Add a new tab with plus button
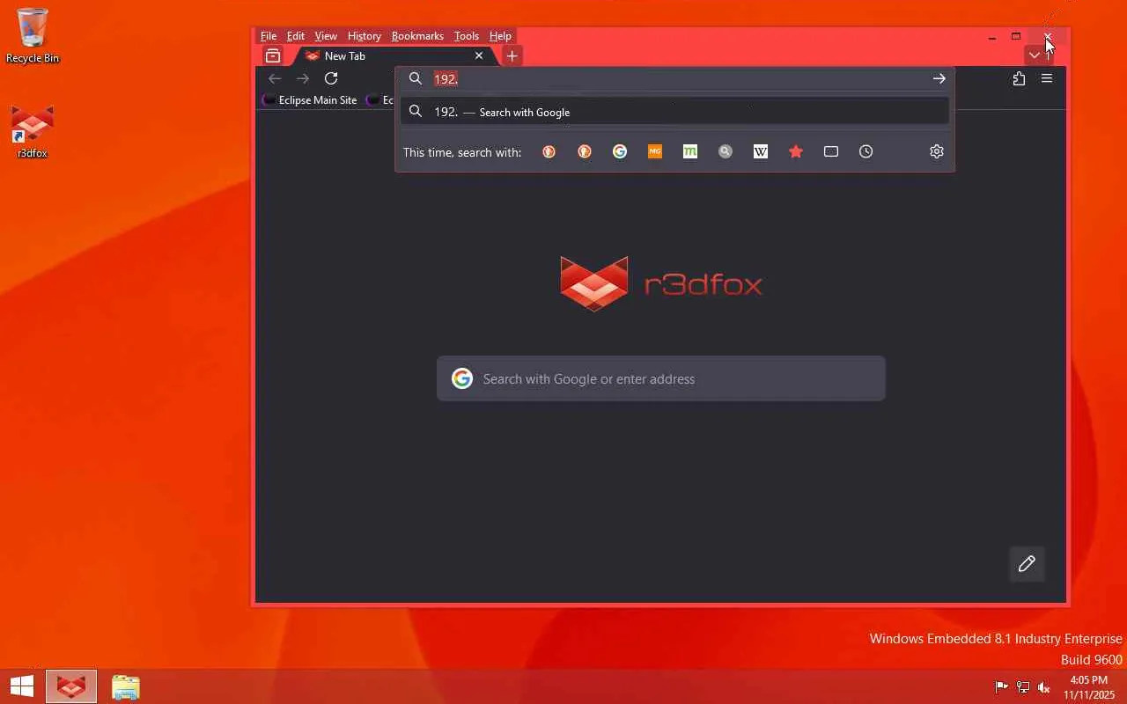1127x704 pixels. pos(512,55)
